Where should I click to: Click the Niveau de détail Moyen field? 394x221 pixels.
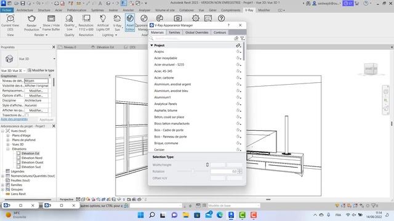coord(36,80)
